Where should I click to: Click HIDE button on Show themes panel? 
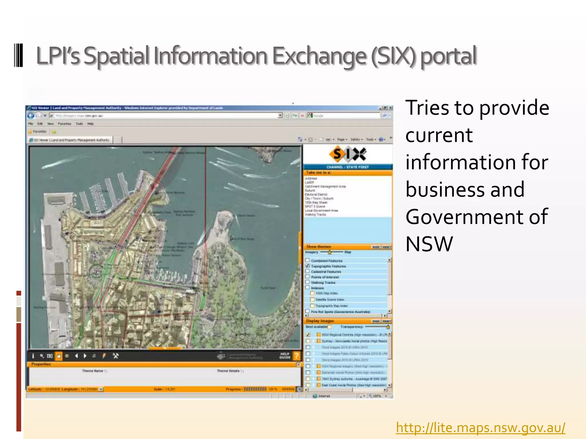tap(376, 247)
